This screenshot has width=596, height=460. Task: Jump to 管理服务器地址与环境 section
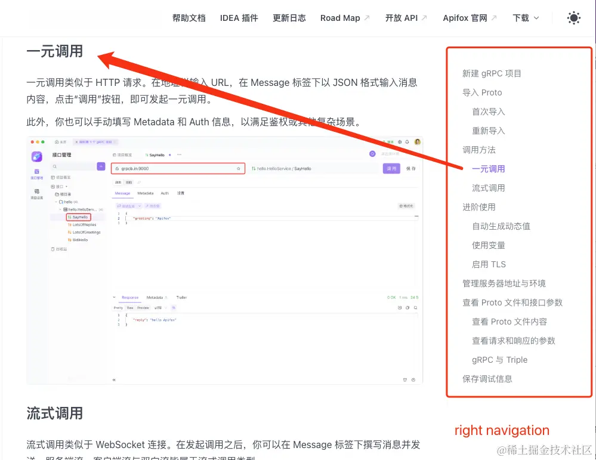[504, 283]
